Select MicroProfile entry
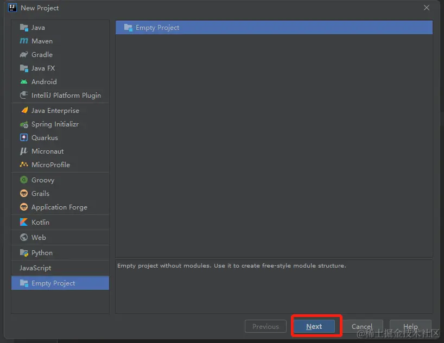Screen dimensions: 444x343 coord(60,165)
